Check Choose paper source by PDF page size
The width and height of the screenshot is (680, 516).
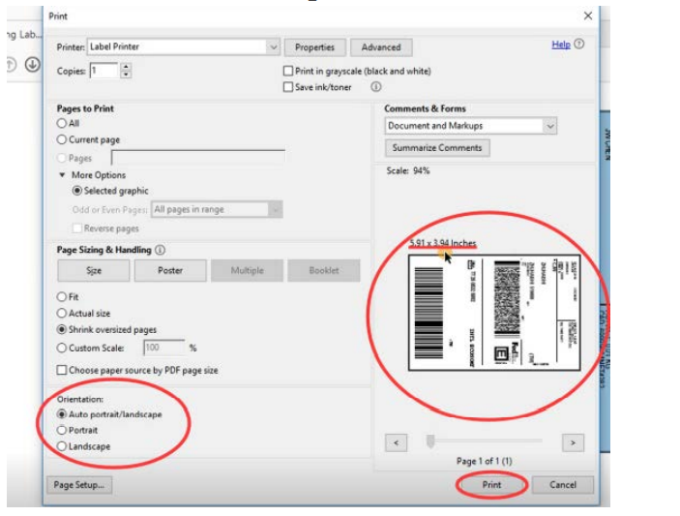pyautogui.click(x=63, y=370)
